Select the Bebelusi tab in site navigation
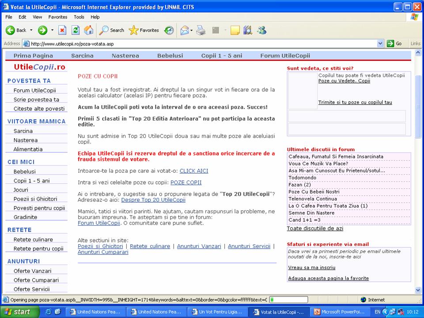 pyautogui.click(x=170, y=56)
